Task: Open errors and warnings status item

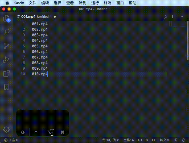Action: click(11, 140)
